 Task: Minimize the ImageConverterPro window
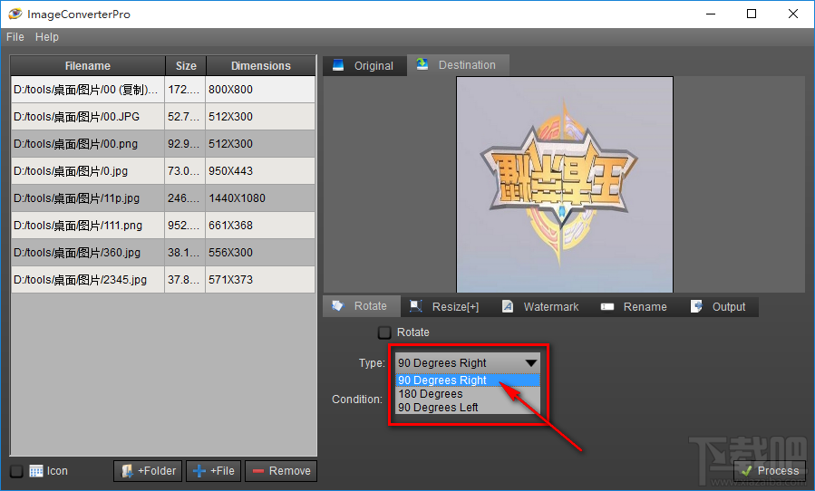point(711,14)
